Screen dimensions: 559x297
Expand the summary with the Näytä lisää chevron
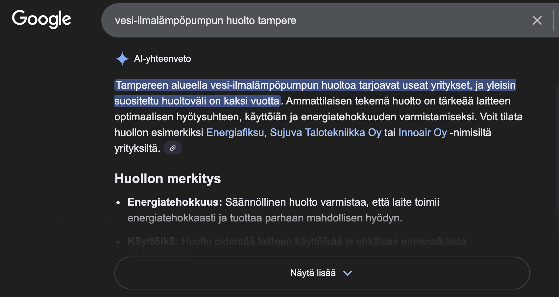click(348, 273)
